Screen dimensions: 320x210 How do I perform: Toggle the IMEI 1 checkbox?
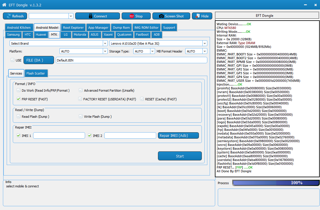click(x=19, y=135)
